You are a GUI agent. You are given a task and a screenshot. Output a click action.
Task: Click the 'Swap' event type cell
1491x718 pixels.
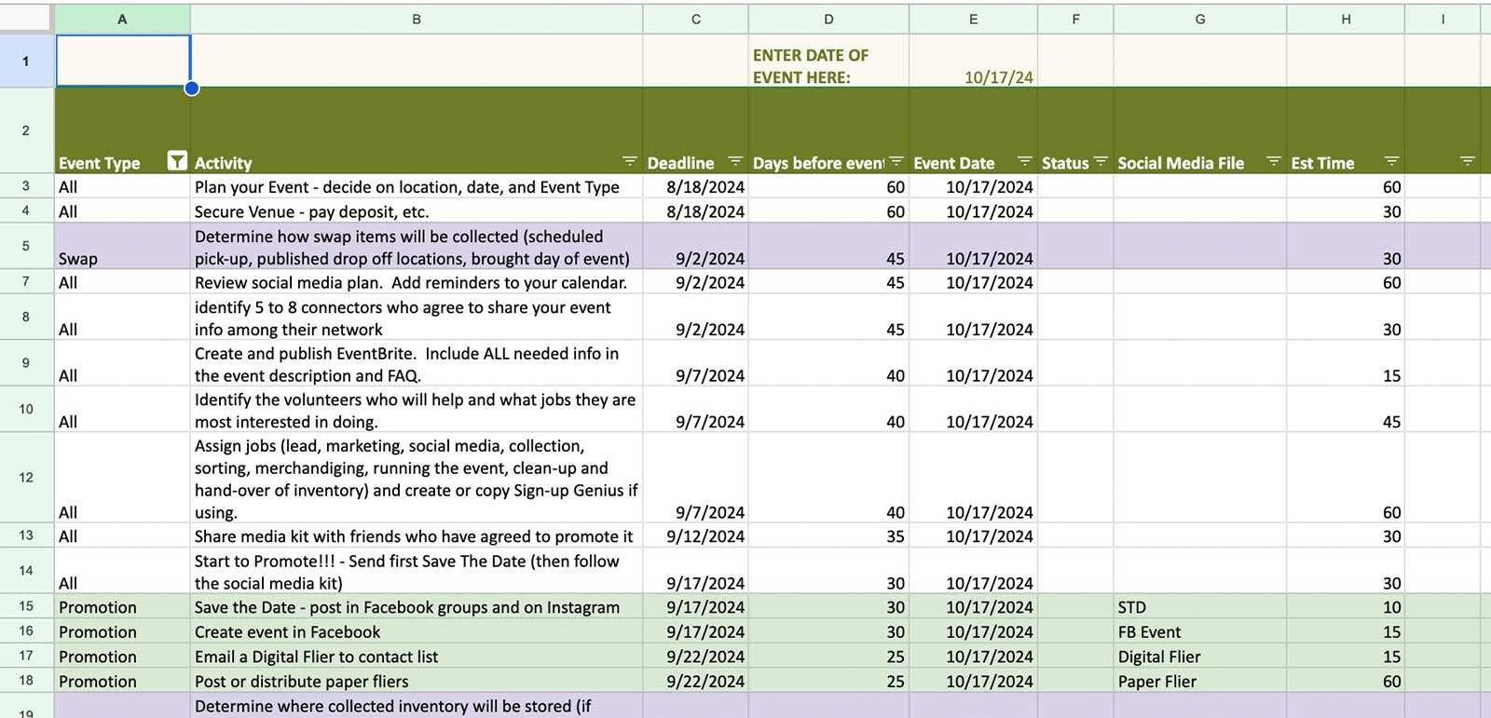pyautogui.click(x=122, y=247)
